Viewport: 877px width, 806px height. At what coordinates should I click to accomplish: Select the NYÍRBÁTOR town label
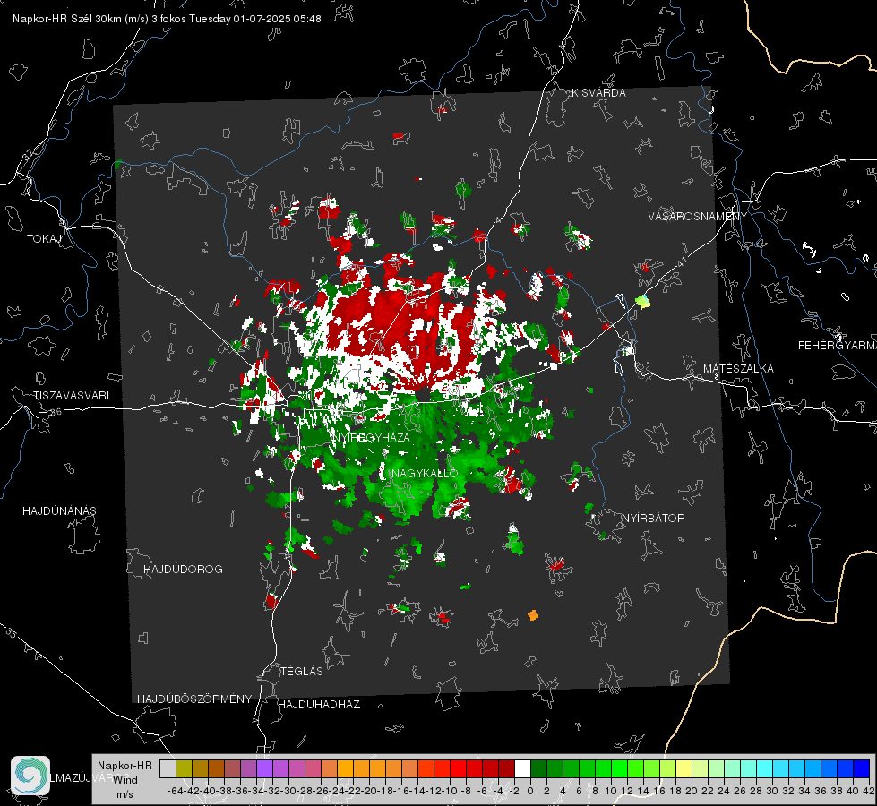click(653, 519)
